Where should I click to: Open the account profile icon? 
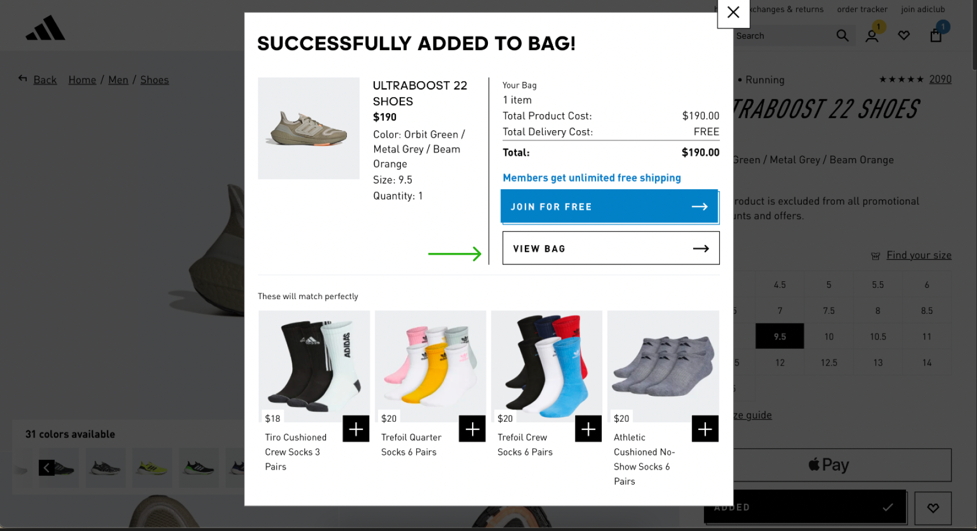871,36
